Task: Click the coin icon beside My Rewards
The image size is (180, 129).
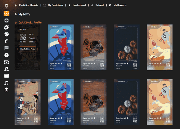Action: 110,5
